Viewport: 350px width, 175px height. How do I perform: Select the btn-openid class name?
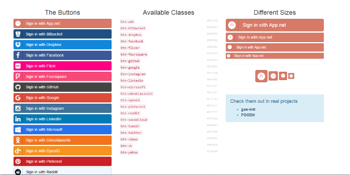click(x=130, y=100)
